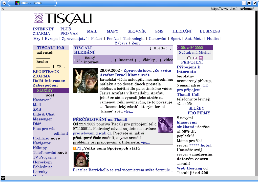Open Nastavení in the account sidebar

pos(42,100)
